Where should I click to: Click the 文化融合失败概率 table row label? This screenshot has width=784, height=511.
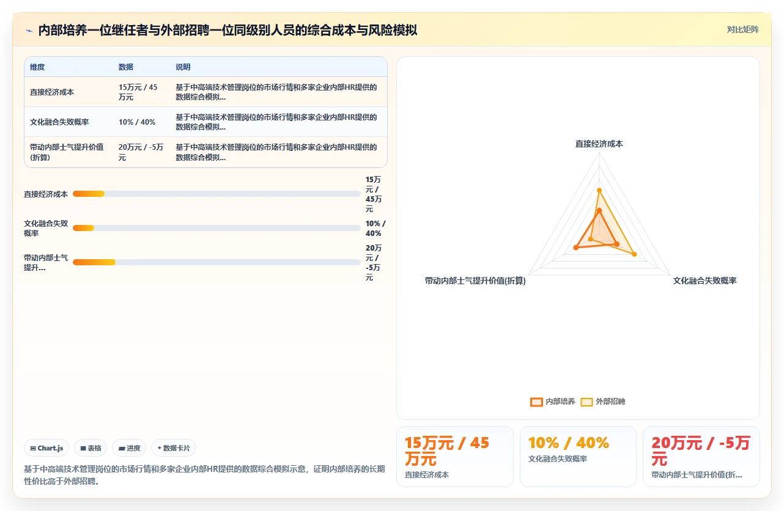[x=59, y=122]
